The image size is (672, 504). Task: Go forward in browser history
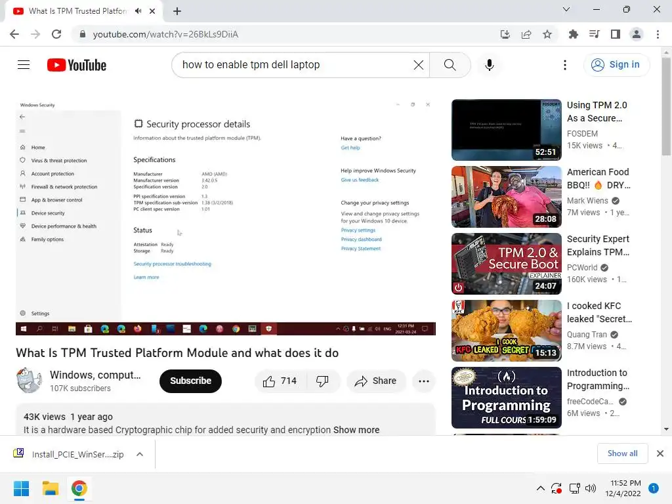[x=35, y=34]
